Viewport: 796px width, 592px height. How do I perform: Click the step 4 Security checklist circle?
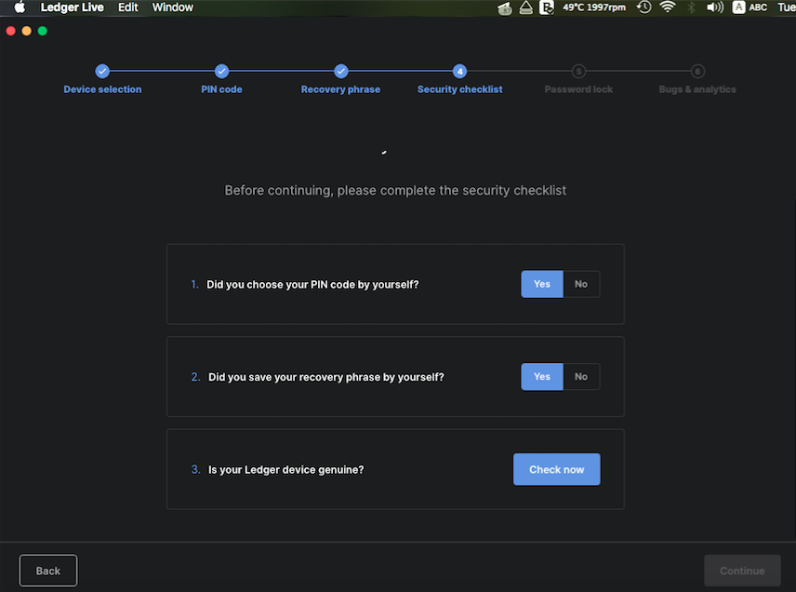point(459,71)
